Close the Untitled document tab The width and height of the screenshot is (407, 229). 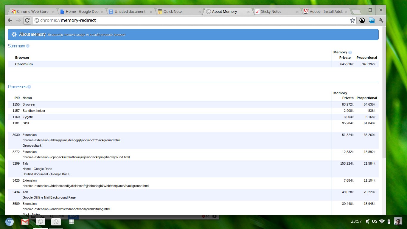click(151, 12)
